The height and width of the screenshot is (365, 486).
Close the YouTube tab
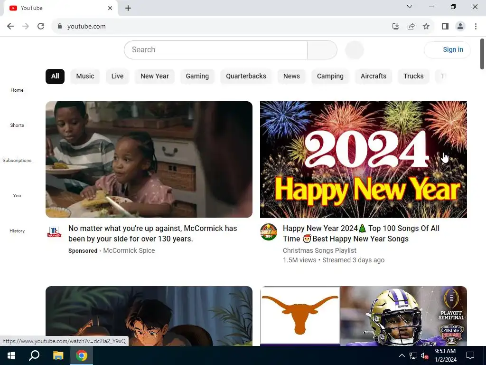110,8
